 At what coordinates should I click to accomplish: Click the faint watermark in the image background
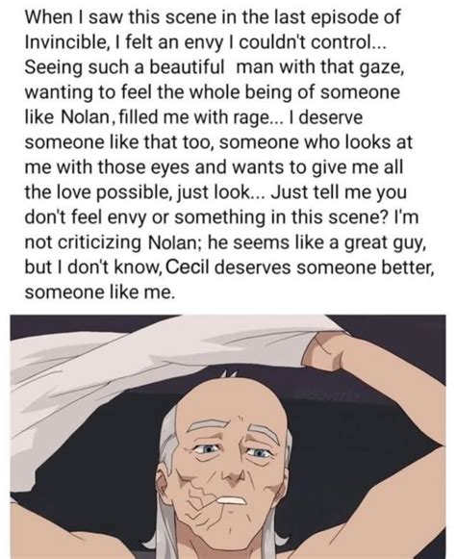click(x=324, y=395)
